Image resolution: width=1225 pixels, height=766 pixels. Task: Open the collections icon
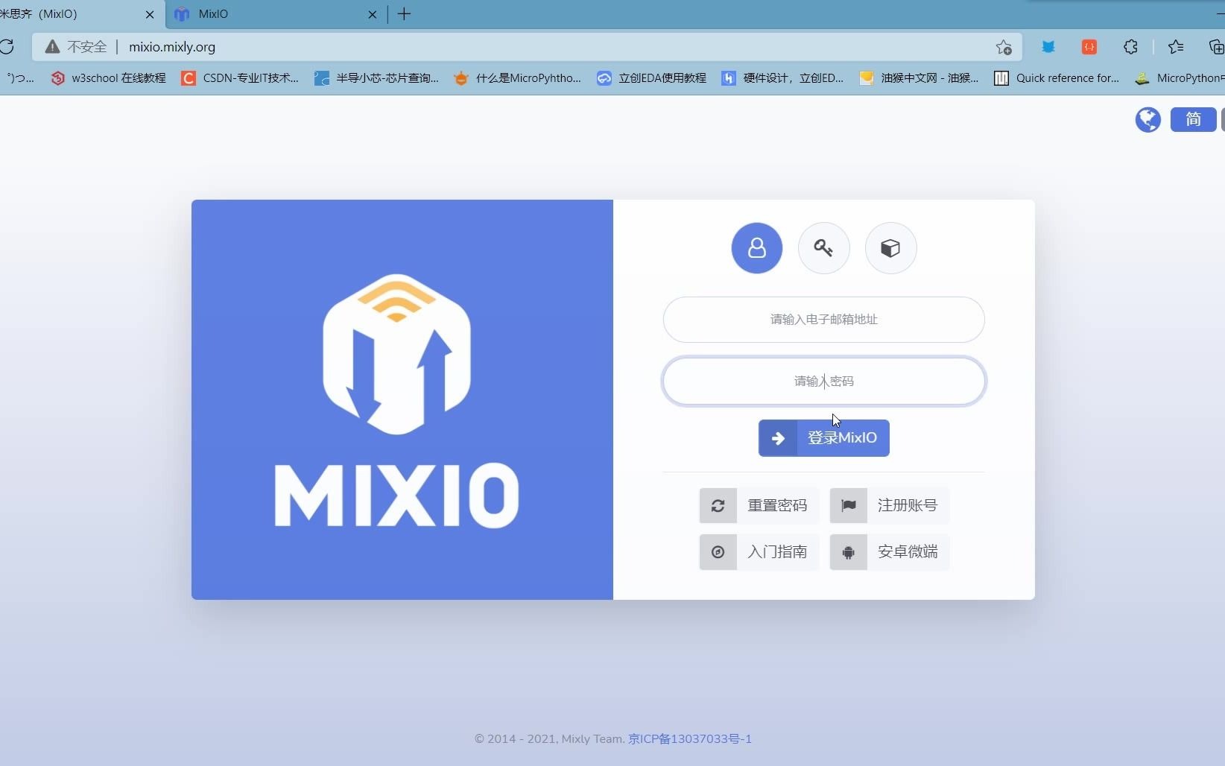[x=1216, y=47]
